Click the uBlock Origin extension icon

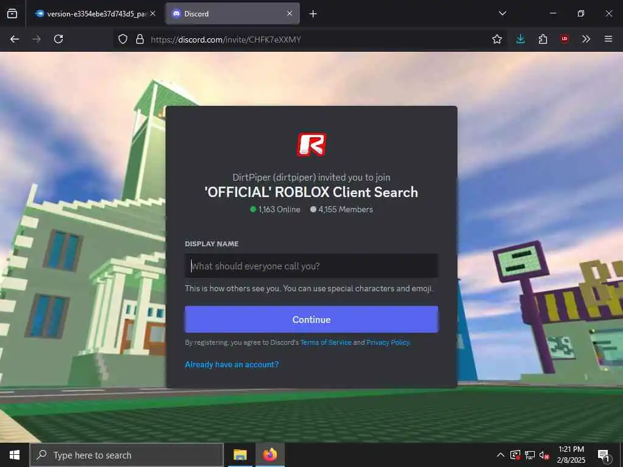click(x=565, y=39)
